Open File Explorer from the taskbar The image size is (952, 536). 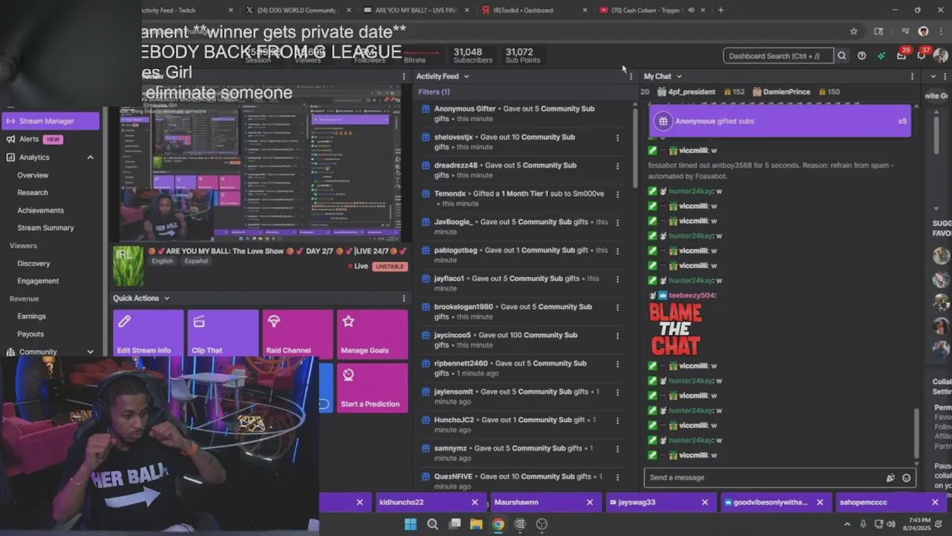[476, 524]
